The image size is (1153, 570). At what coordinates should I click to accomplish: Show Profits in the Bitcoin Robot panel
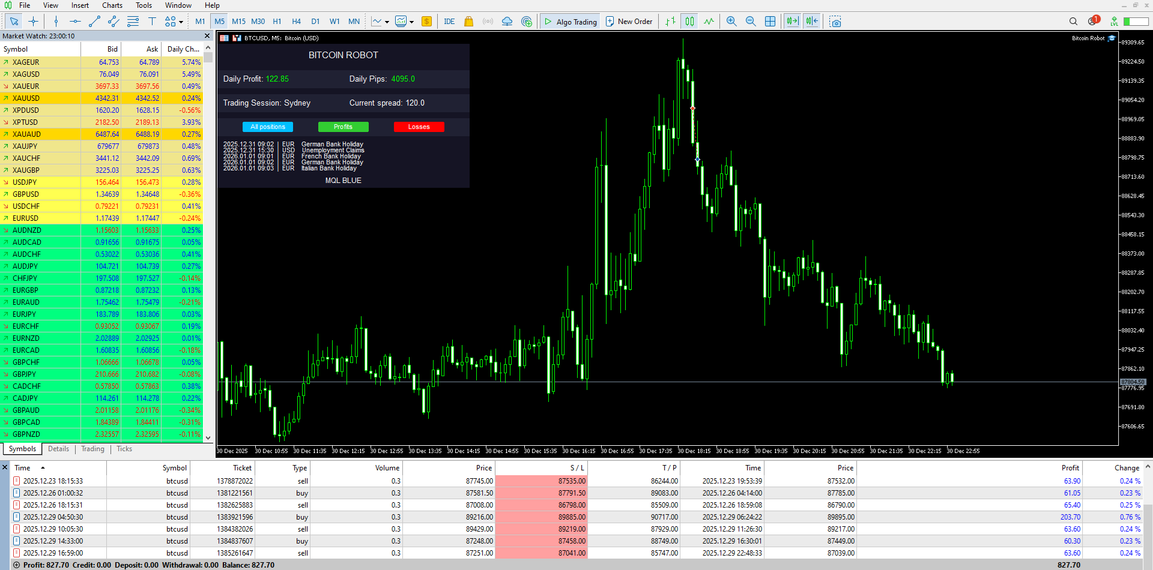tap(343, 127)
